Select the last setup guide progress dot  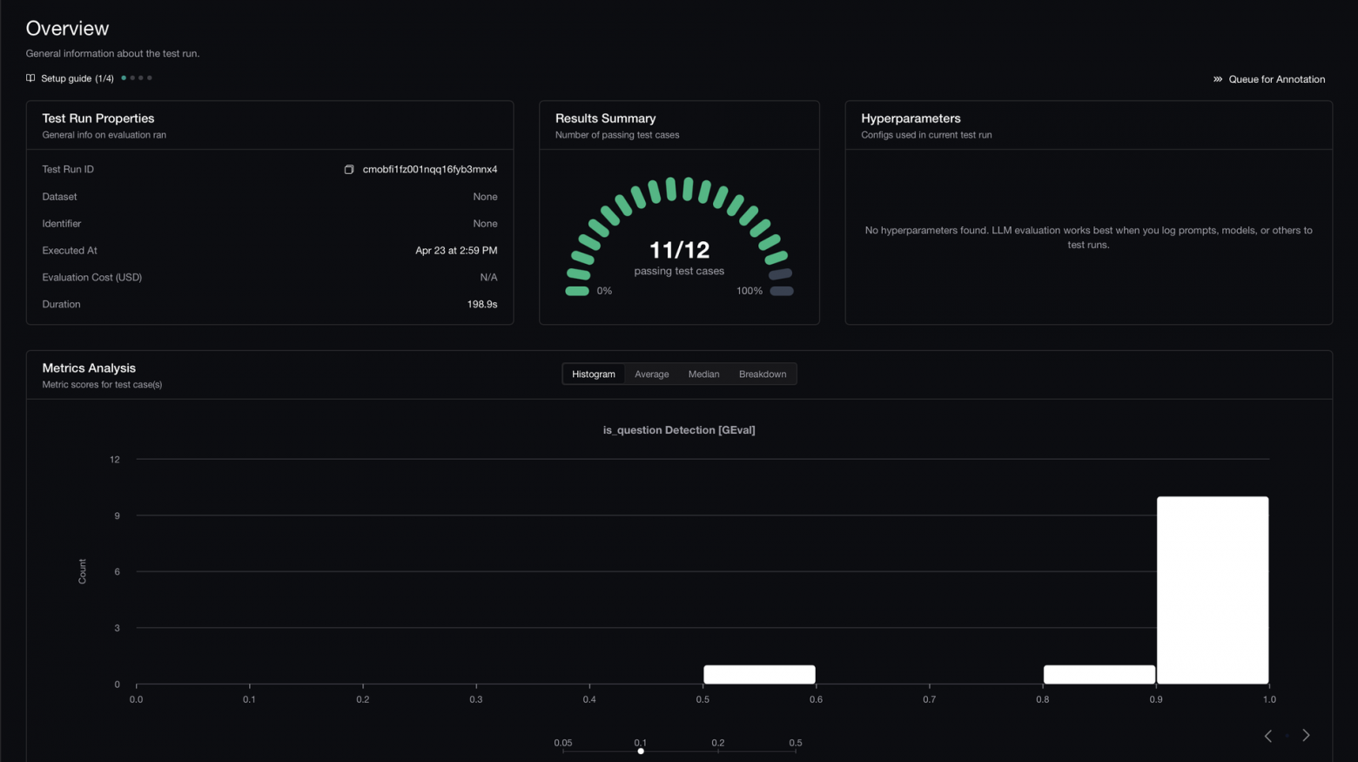point(150,78)
